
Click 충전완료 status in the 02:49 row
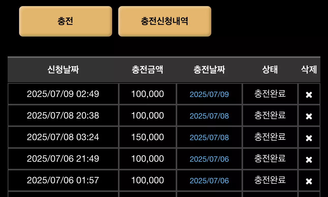coord(270,94)
